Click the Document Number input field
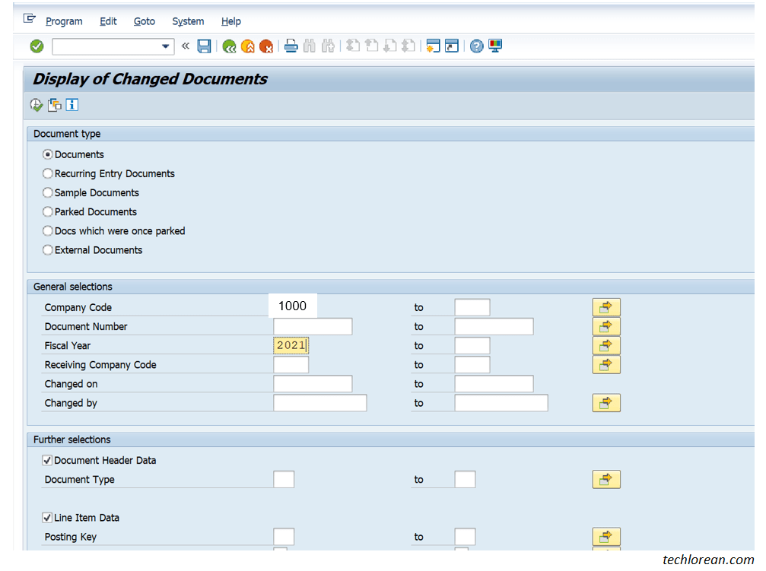 pos(312,325)
